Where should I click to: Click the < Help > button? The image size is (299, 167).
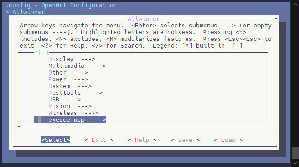142,140
